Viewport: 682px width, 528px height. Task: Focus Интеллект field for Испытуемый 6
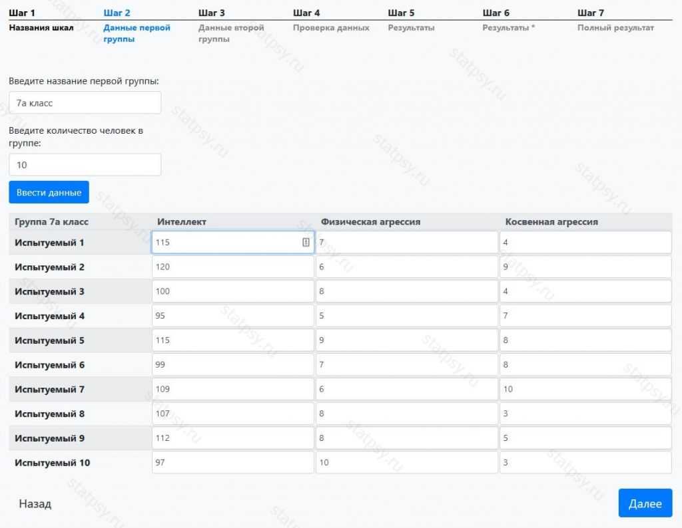[x=232, y=365]
